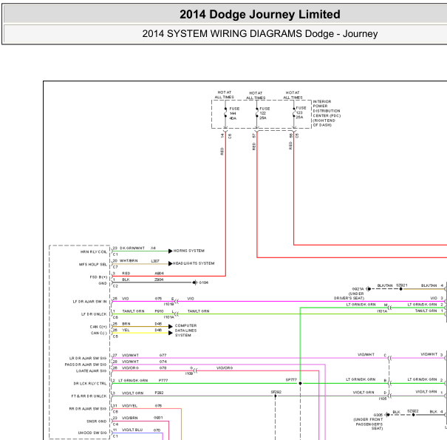Click the Z904 circuit code

pos(159,280)
